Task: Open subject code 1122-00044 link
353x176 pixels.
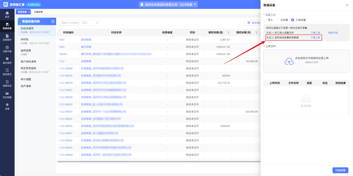Action: click(66, 155)
